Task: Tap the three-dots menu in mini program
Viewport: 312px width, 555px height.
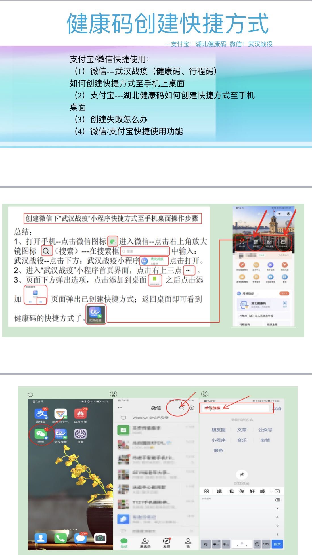Action: pyautogui.click(x=280, y=214)
